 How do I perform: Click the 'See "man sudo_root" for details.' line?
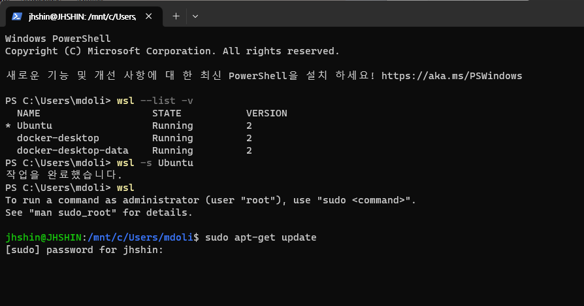(x=99, y=212)
